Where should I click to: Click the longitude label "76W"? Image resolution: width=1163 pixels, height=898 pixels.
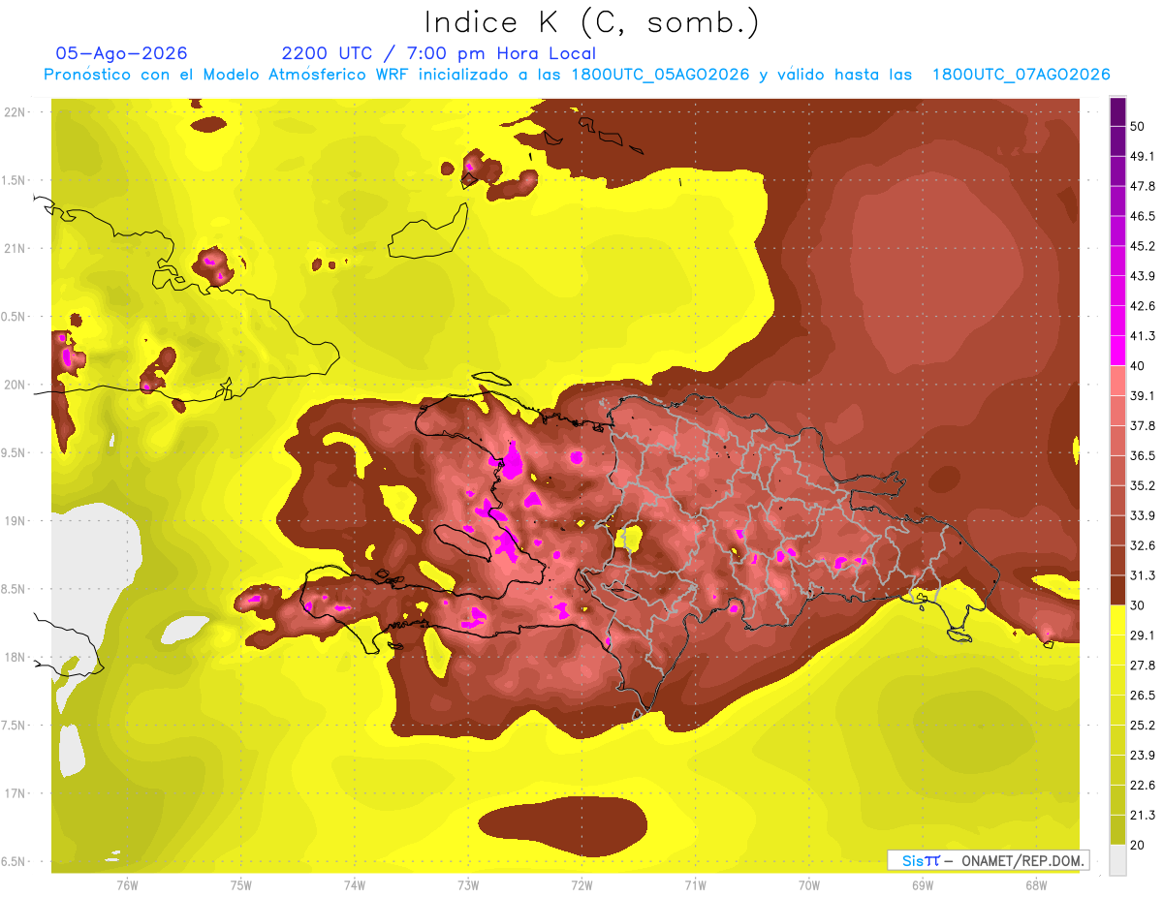(127, 884)
